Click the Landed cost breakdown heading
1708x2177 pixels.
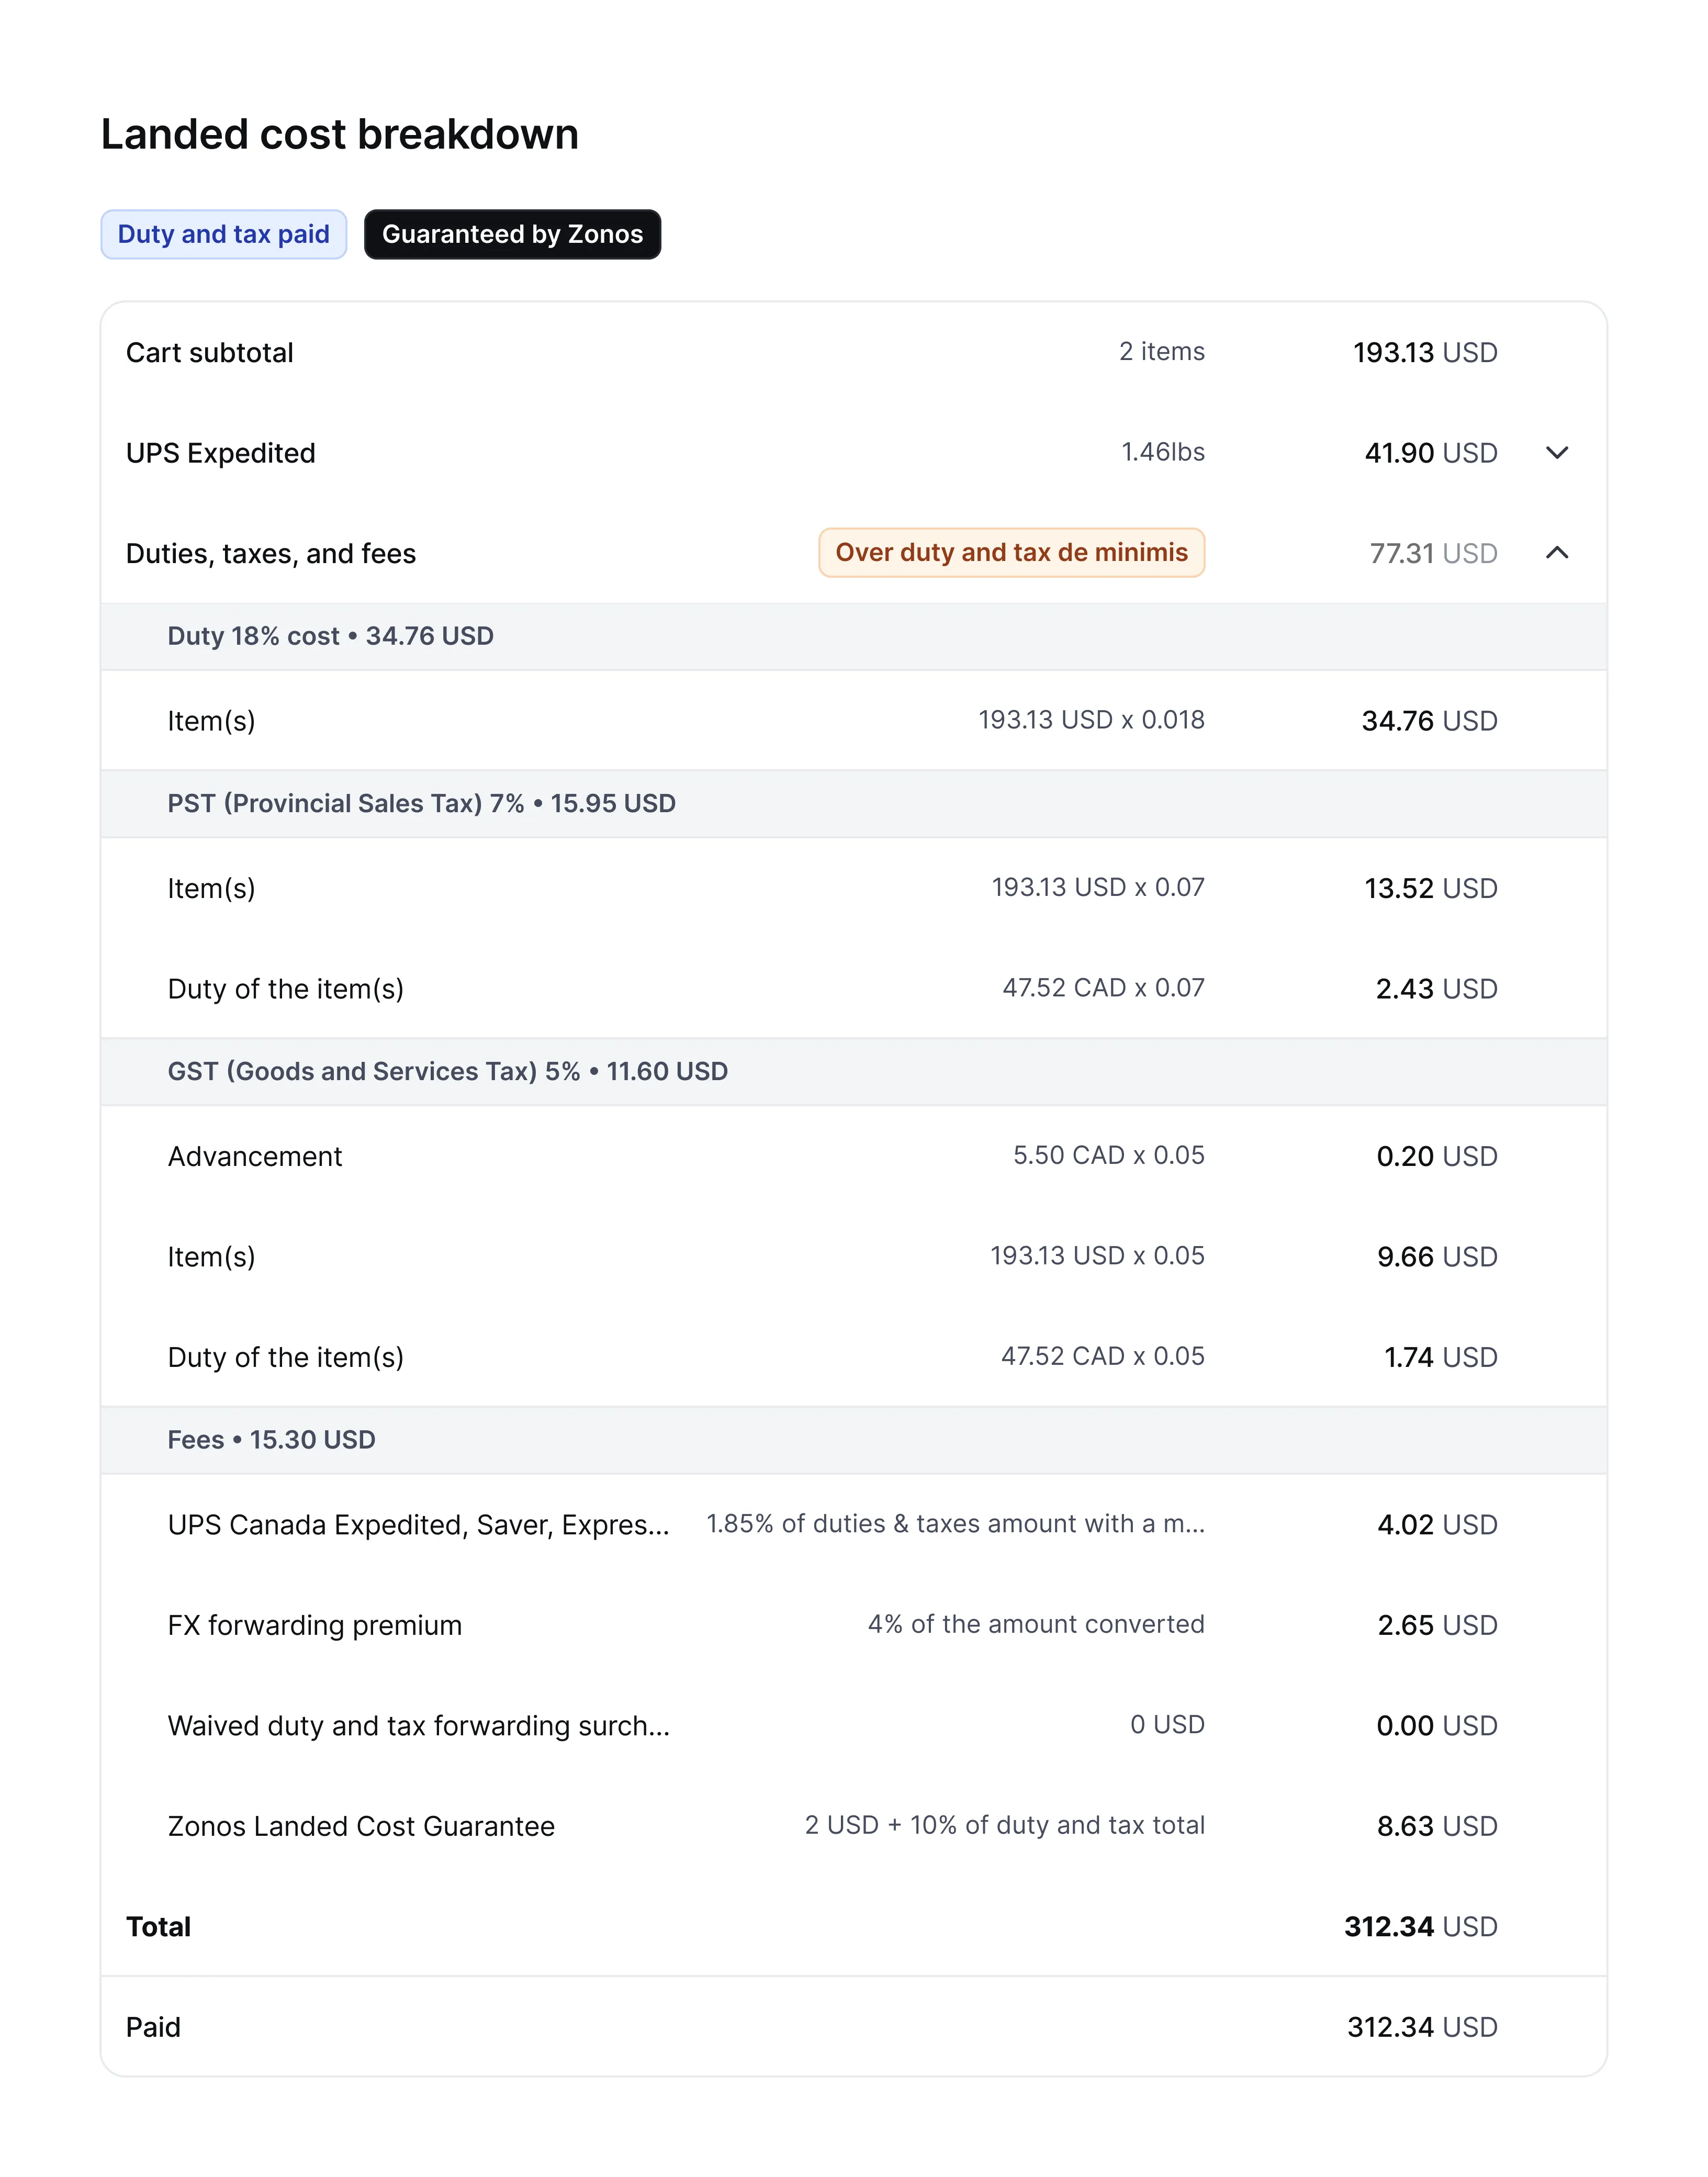pyautogui.click(x=340, y=134)
